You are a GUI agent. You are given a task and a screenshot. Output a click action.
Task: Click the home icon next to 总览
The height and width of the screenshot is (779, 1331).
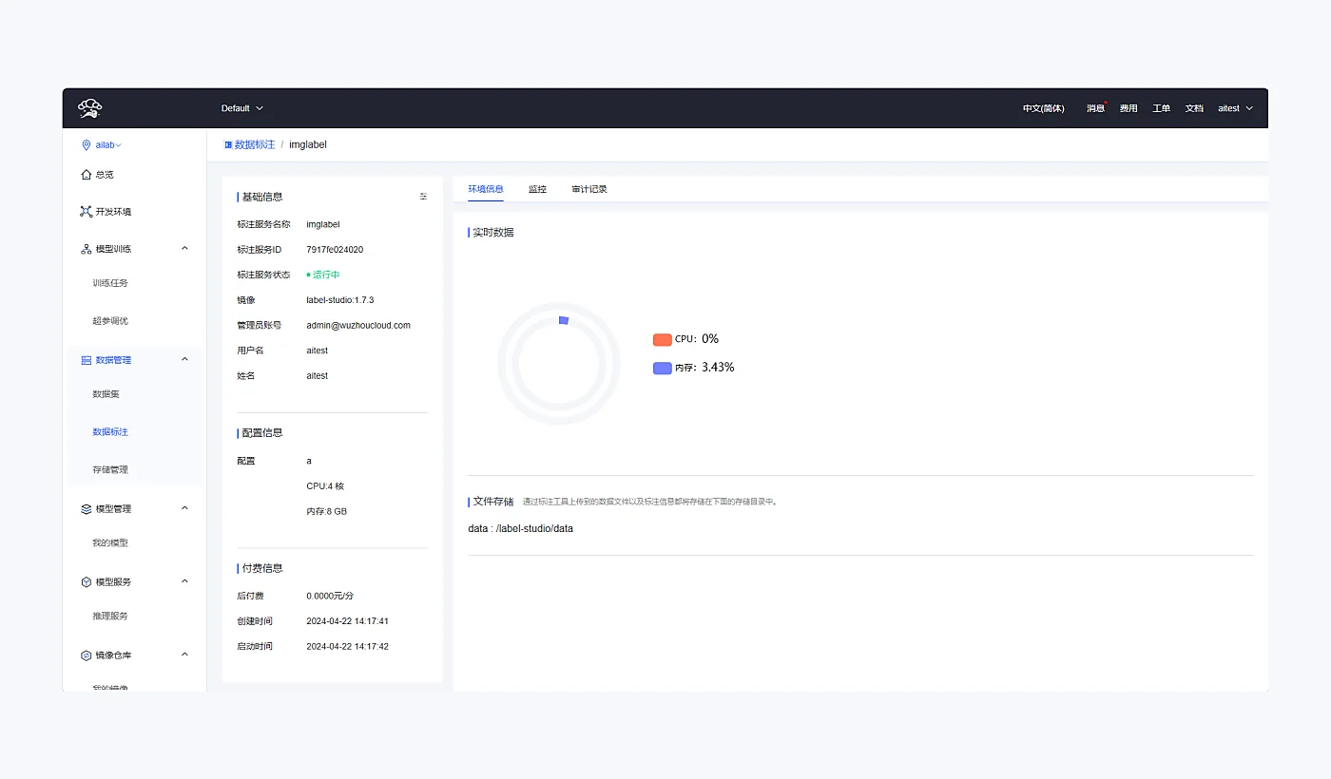pos(87,175)
